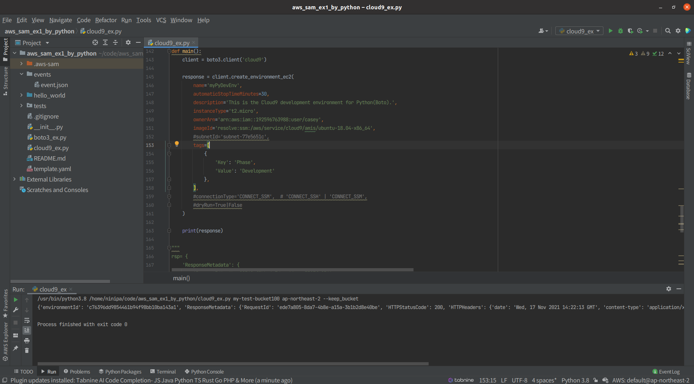
Task: Open the Problems tool window
Action: click(77, 372)
